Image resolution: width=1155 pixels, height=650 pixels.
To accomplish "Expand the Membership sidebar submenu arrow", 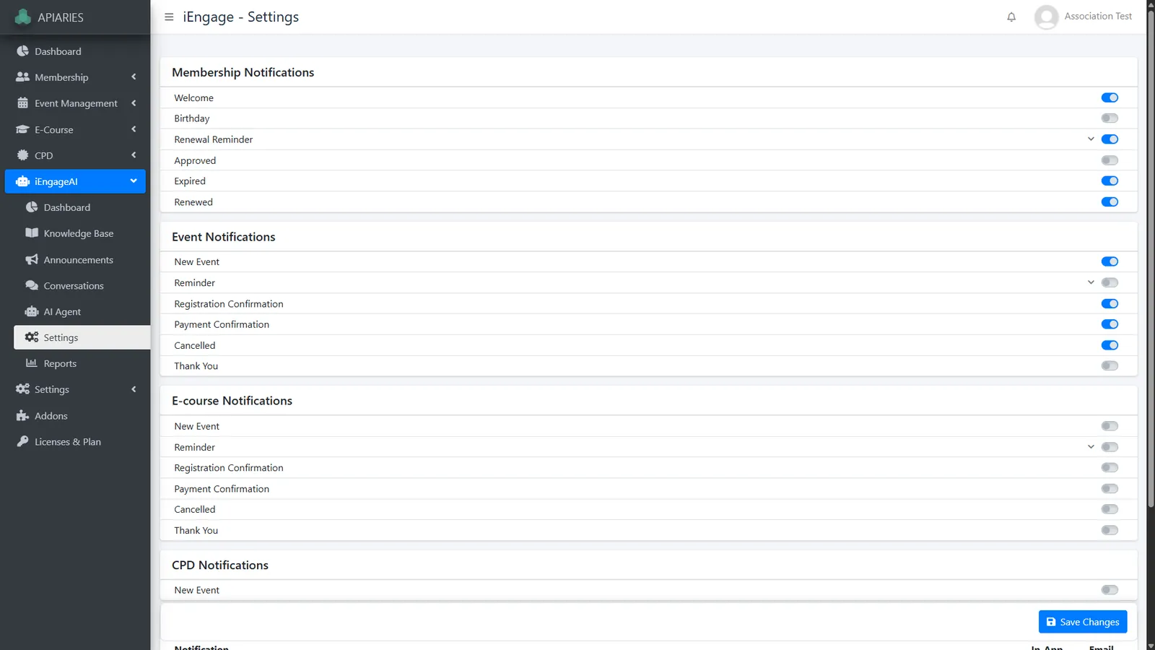I will pyautogui.click(x=134, y=77).
